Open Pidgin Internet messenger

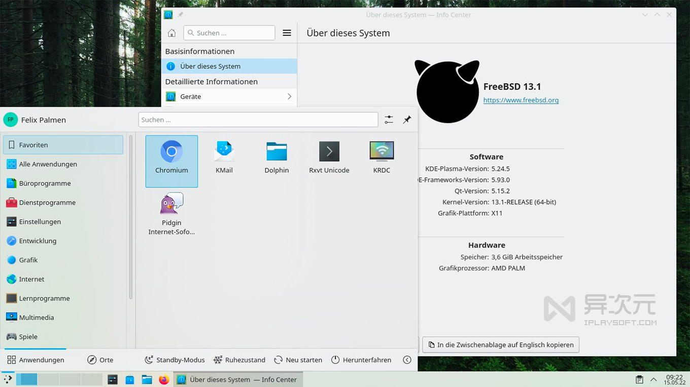[x=171, y=214]
